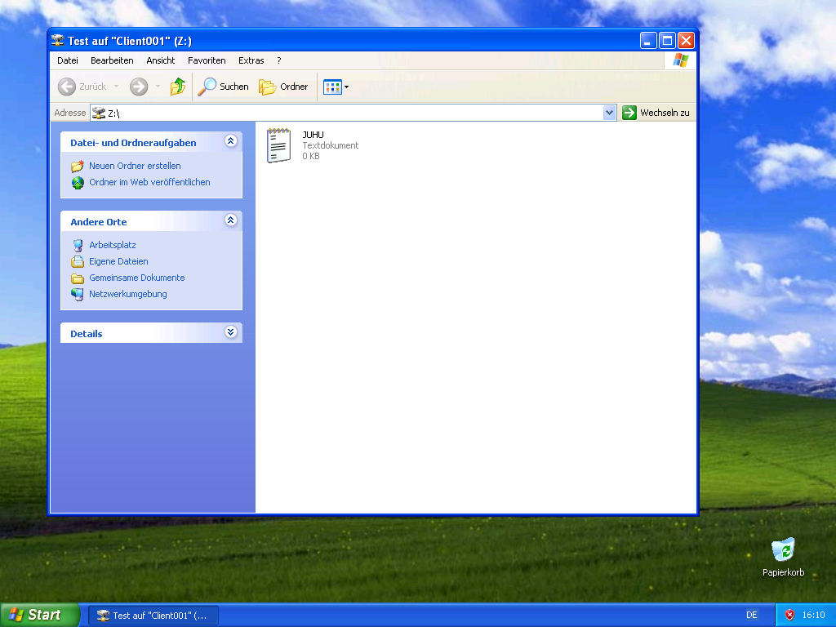Collapse the Andere Orte panel

click(x=231, y=220)
